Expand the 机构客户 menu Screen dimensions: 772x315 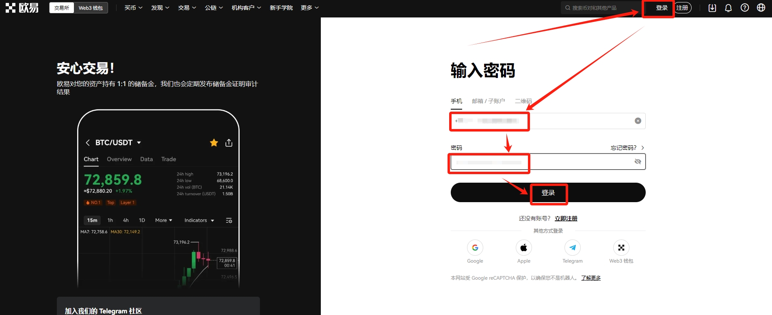[247, 8]
